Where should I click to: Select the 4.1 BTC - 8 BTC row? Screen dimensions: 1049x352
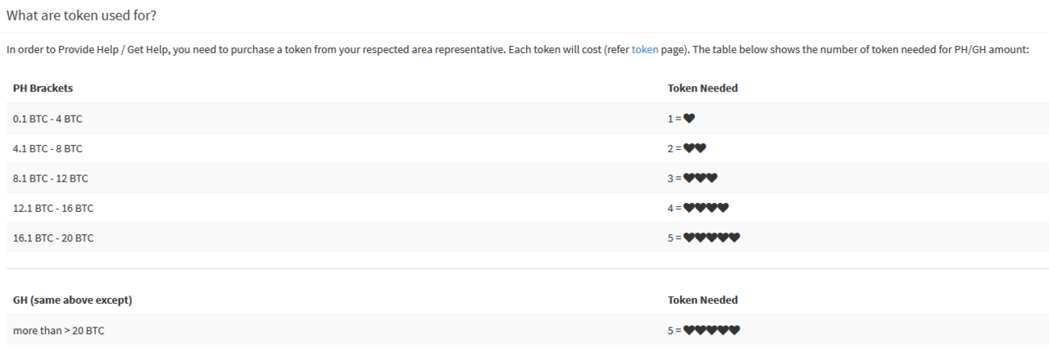point(528,148)
